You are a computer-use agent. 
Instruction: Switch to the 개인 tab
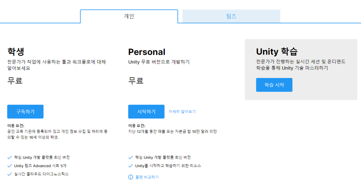pos(129,16)
